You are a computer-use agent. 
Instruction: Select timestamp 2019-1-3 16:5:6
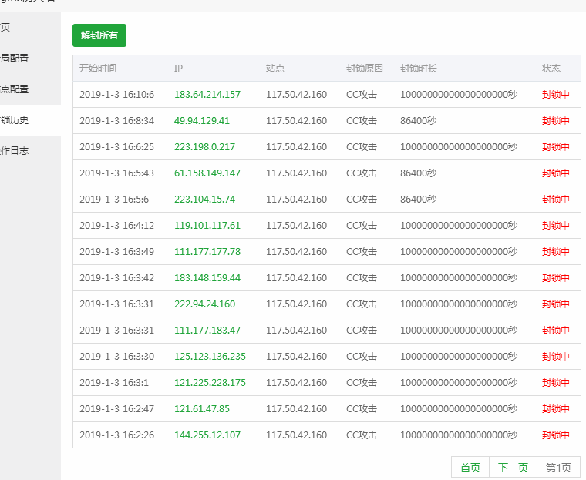(x=114, y=199)
